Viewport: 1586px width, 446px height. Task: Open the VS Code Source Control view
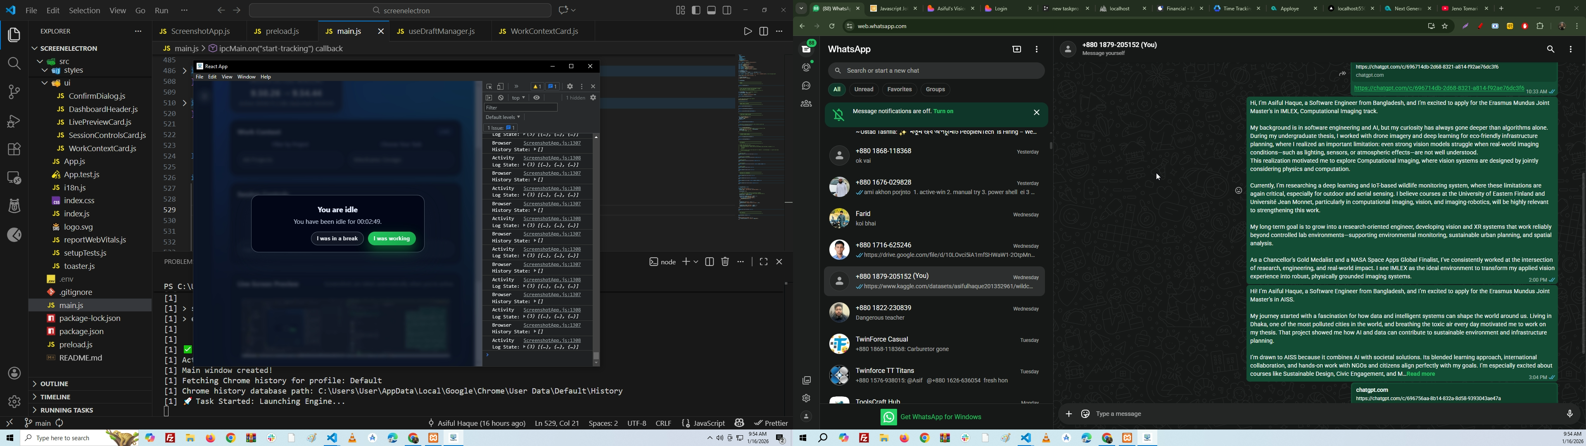(14, 93)
